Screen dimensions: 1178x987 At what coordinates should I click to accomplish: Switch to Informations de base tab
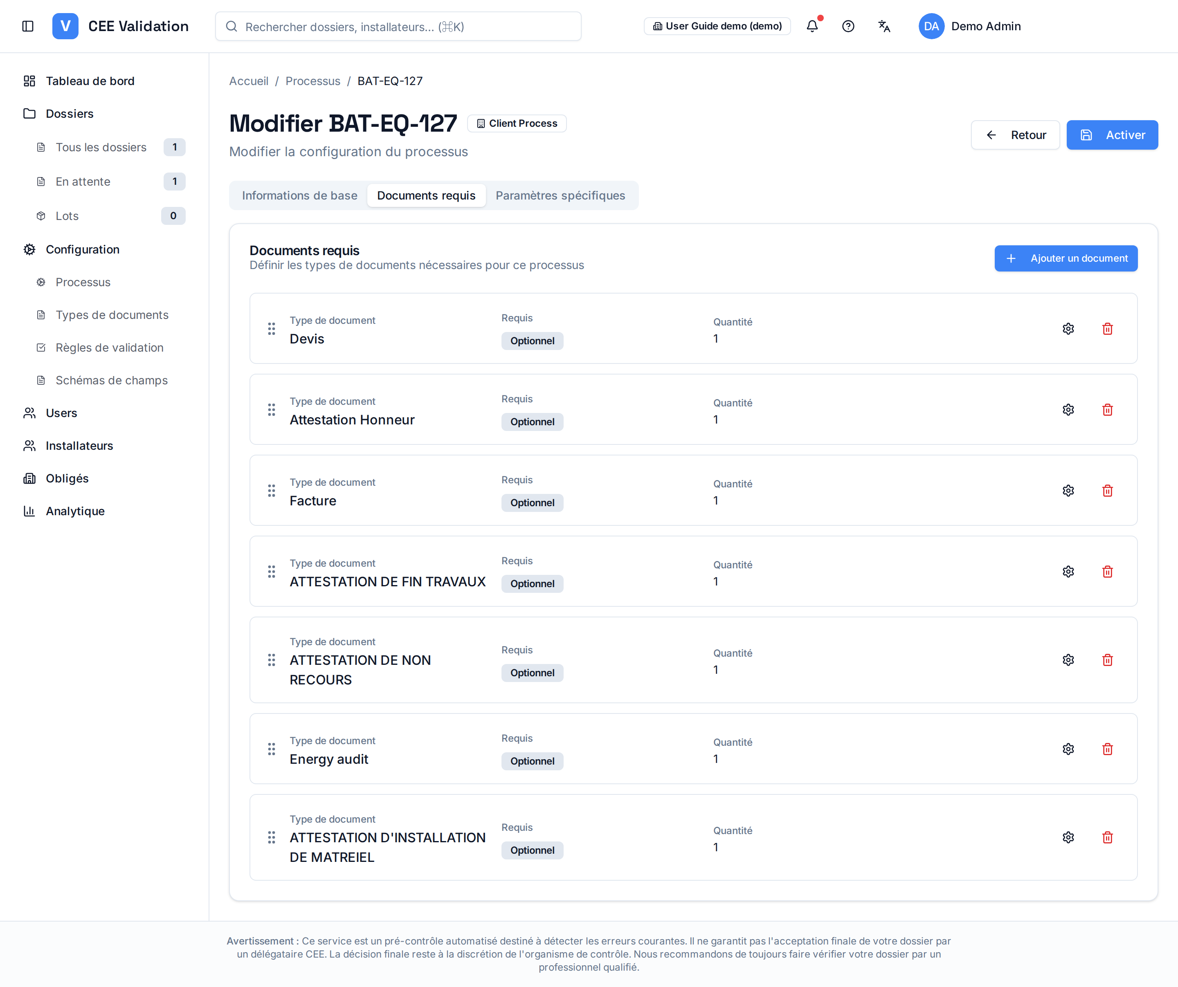coord(299,195)
